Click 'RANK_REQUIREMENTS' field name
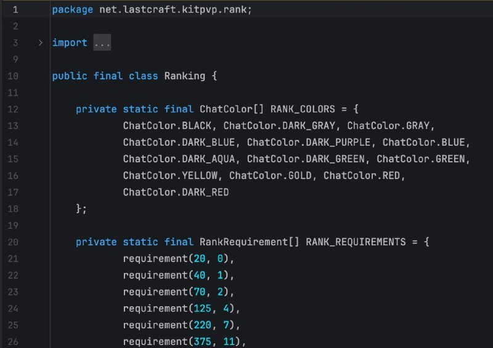This screenshot has height=348, width=493. [356, 242]
